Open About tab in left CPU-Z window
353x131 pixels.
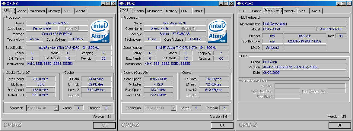(81, 11)
